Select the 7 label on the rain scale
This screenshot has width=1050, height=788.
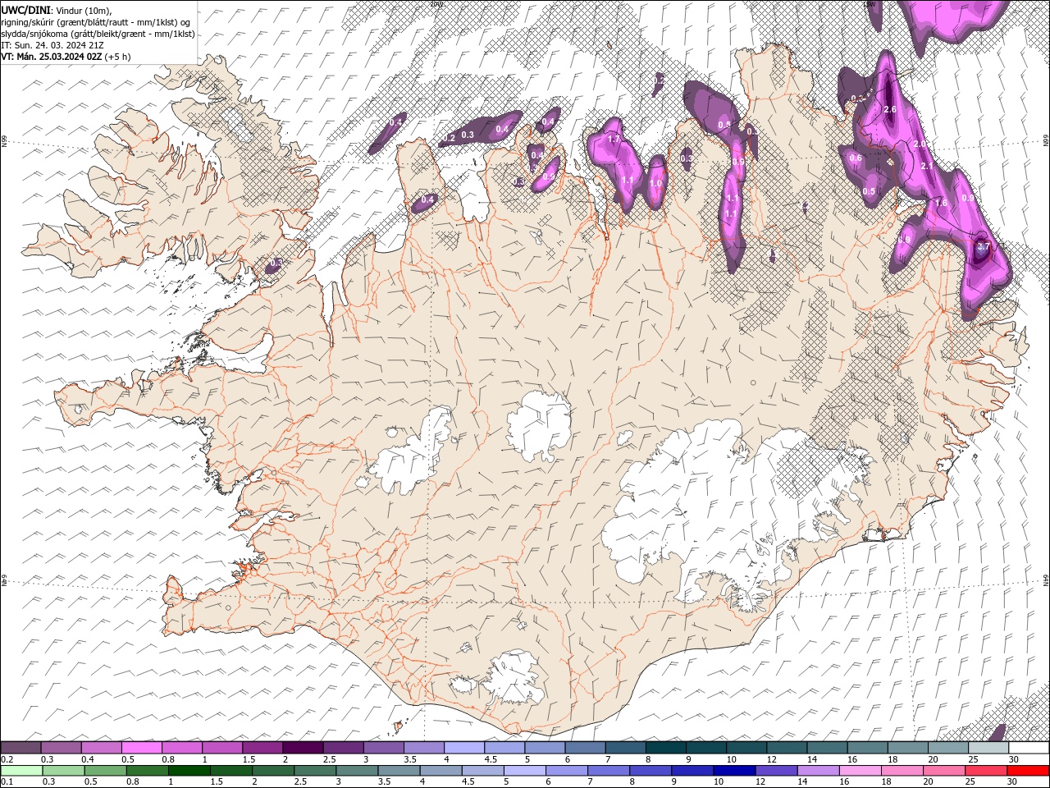[591, 782]
